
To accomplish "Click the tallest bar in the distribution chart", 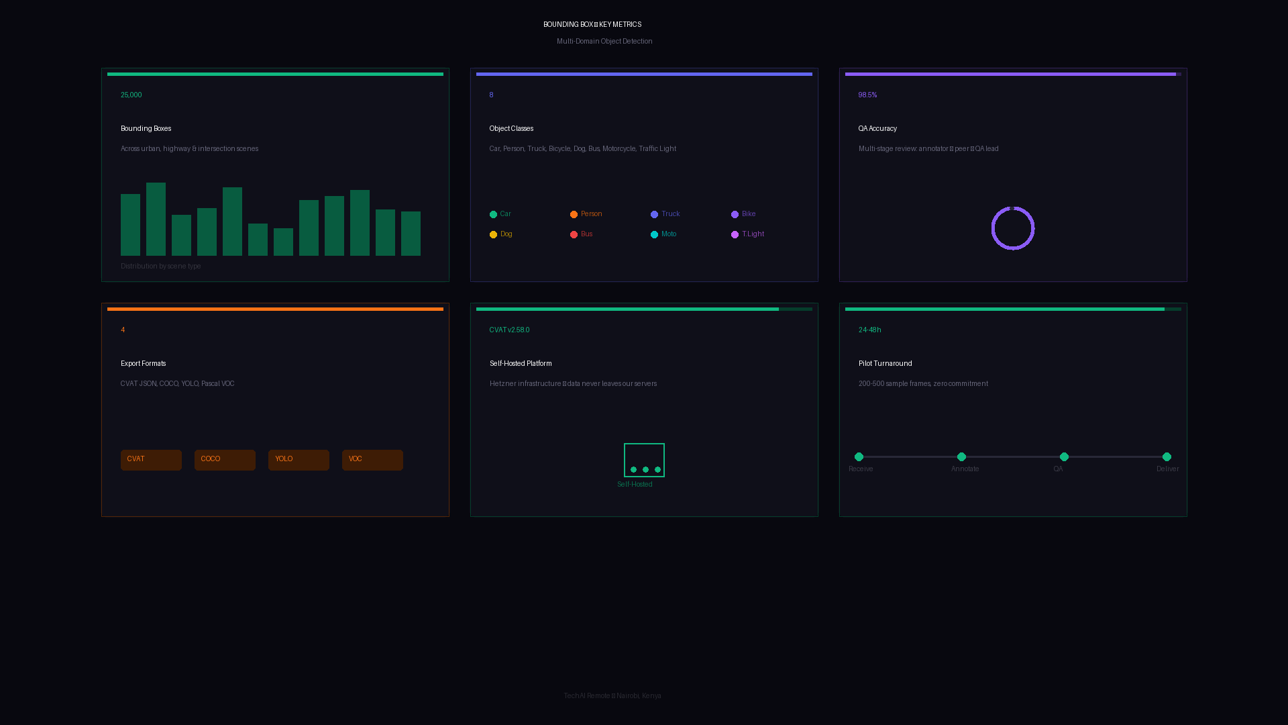I will click(156, 219).
